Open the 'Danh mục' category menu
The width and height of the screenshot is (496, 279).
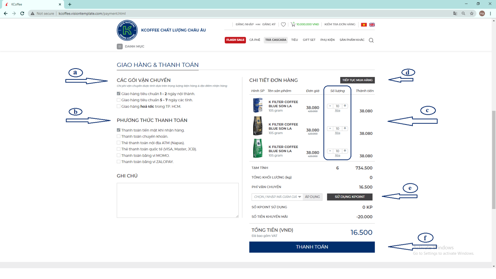pos(120,46)
